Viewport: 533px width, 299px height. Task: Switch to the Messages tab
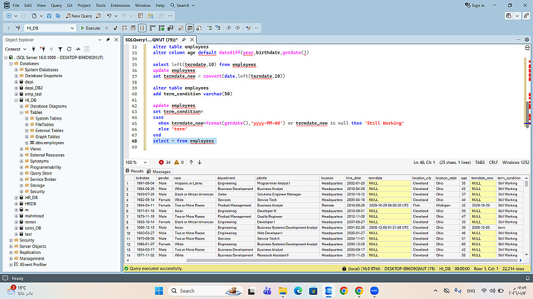click(x=159, y=171)
